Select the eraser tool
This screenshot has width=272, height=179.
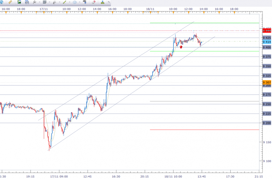pyautogui.click(x=94, y=2)
